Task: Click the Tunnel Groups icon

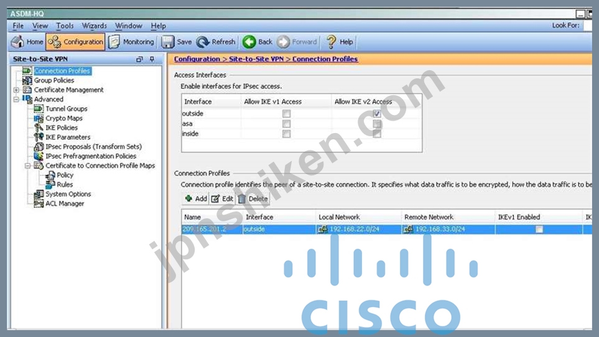Action: click(39, 109)
